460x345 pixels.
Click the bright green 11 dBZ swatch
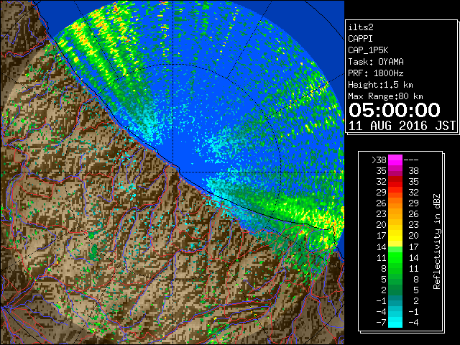coord(395,257)
